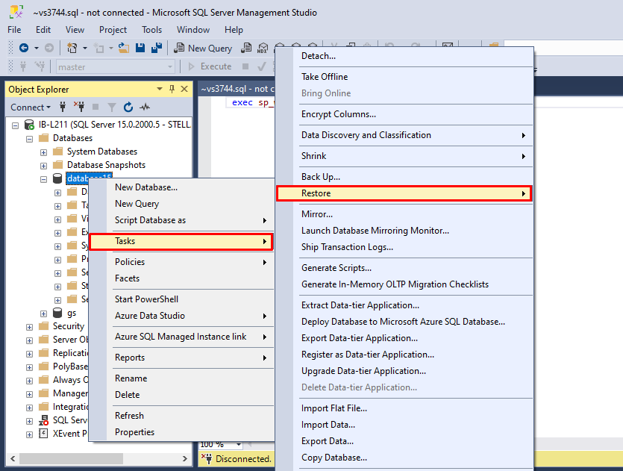This screenshot has width=623, height=471.
Task: Open the Help menu
Action: click(x=234, y=30)
